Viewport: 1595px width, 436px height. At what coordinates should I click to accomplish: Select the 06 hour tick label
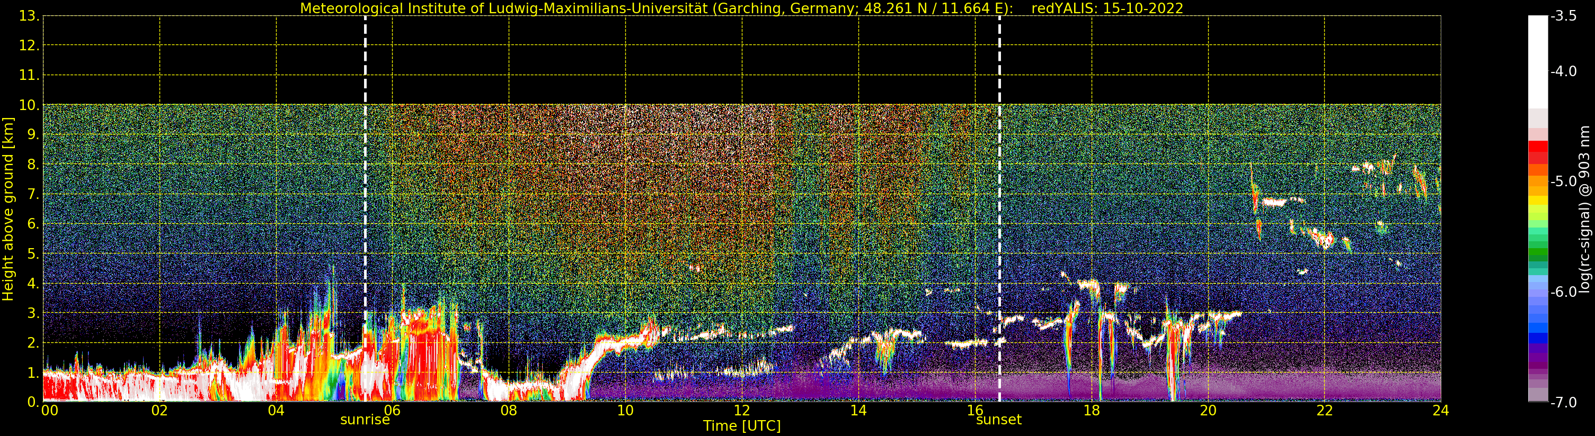pos(393,410)
